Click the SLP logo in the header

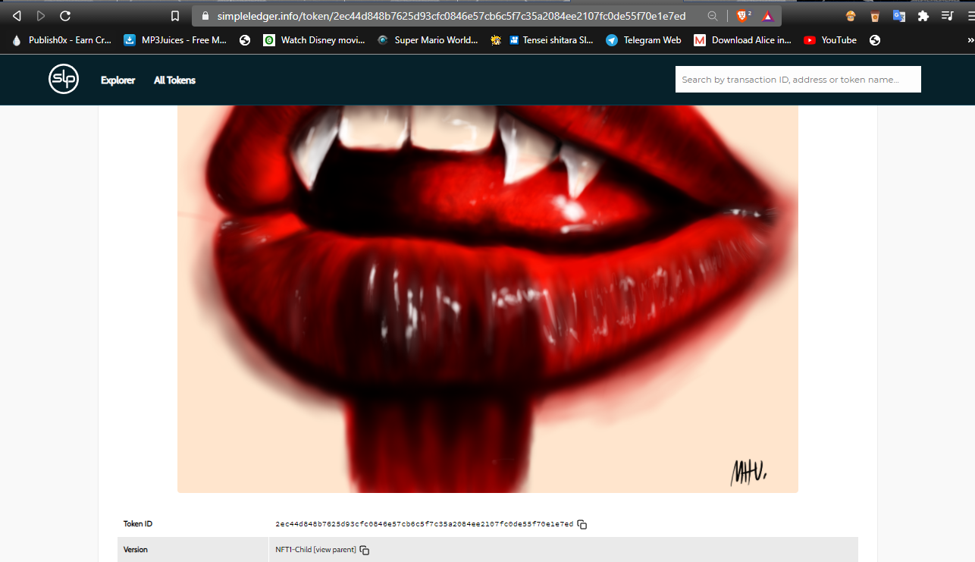(64, 79)
